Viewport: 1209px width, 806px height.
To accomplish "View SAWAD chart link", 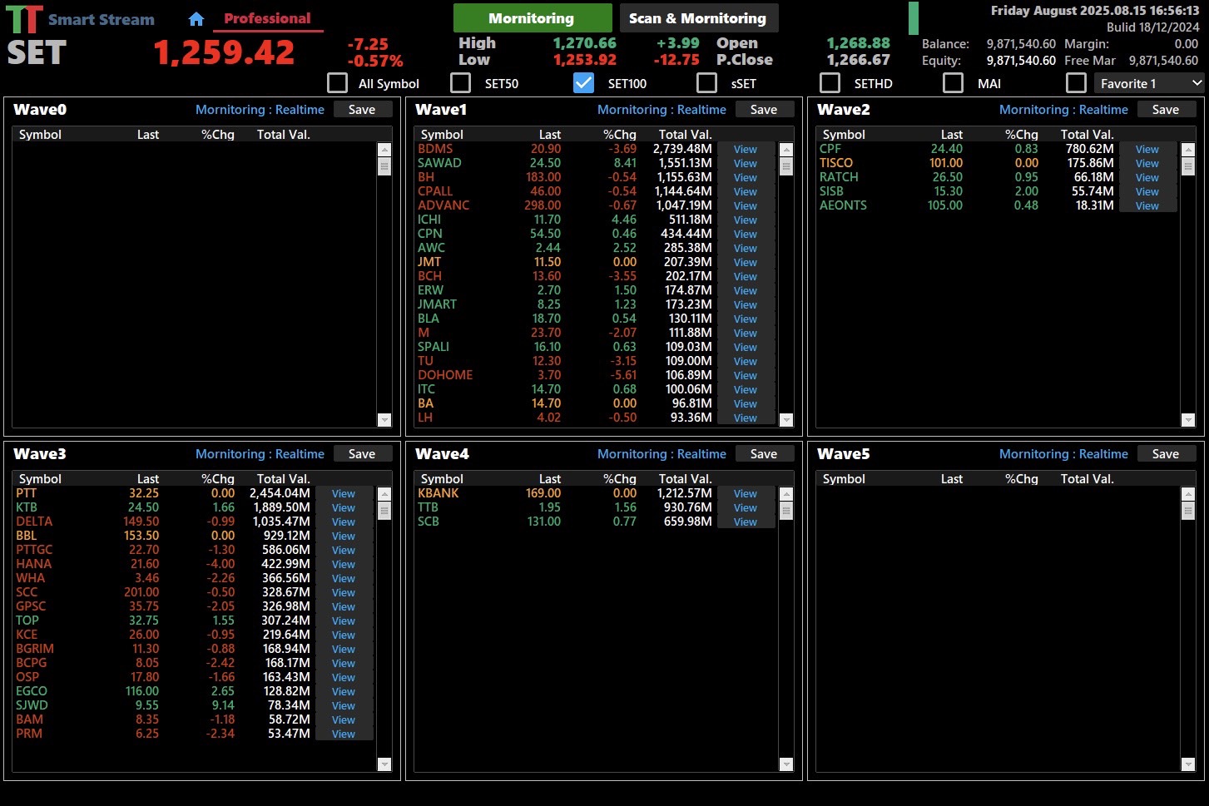I will (746, 164).
